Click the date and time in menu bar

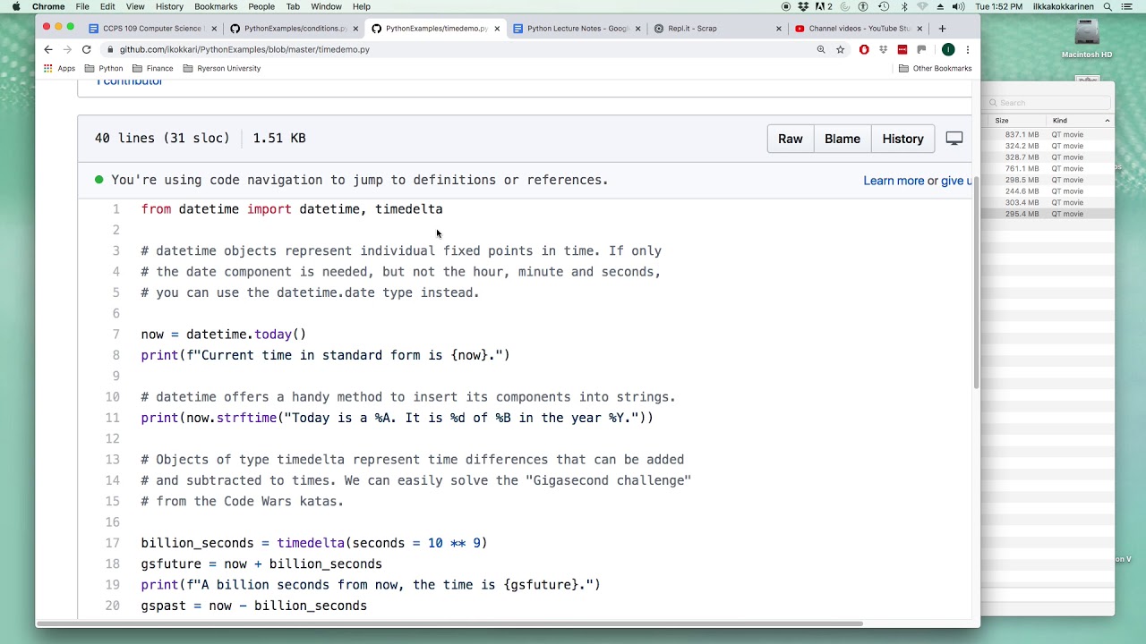pos(999,6)
